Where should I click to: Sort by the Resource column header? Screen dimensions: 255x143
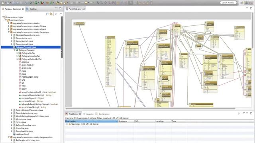[x=126, y=121]
